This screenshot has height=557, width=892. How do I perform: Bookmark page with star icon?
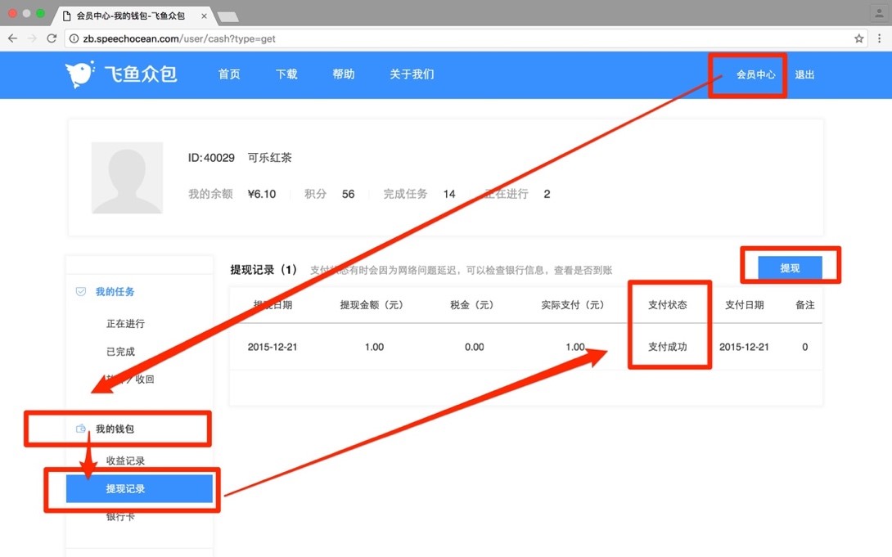click(859, 38)
